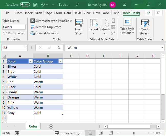The width and height of the screenshot is (166, 136).
Task: Click Display Settings in status bar
Action: (x=68, y=133)
